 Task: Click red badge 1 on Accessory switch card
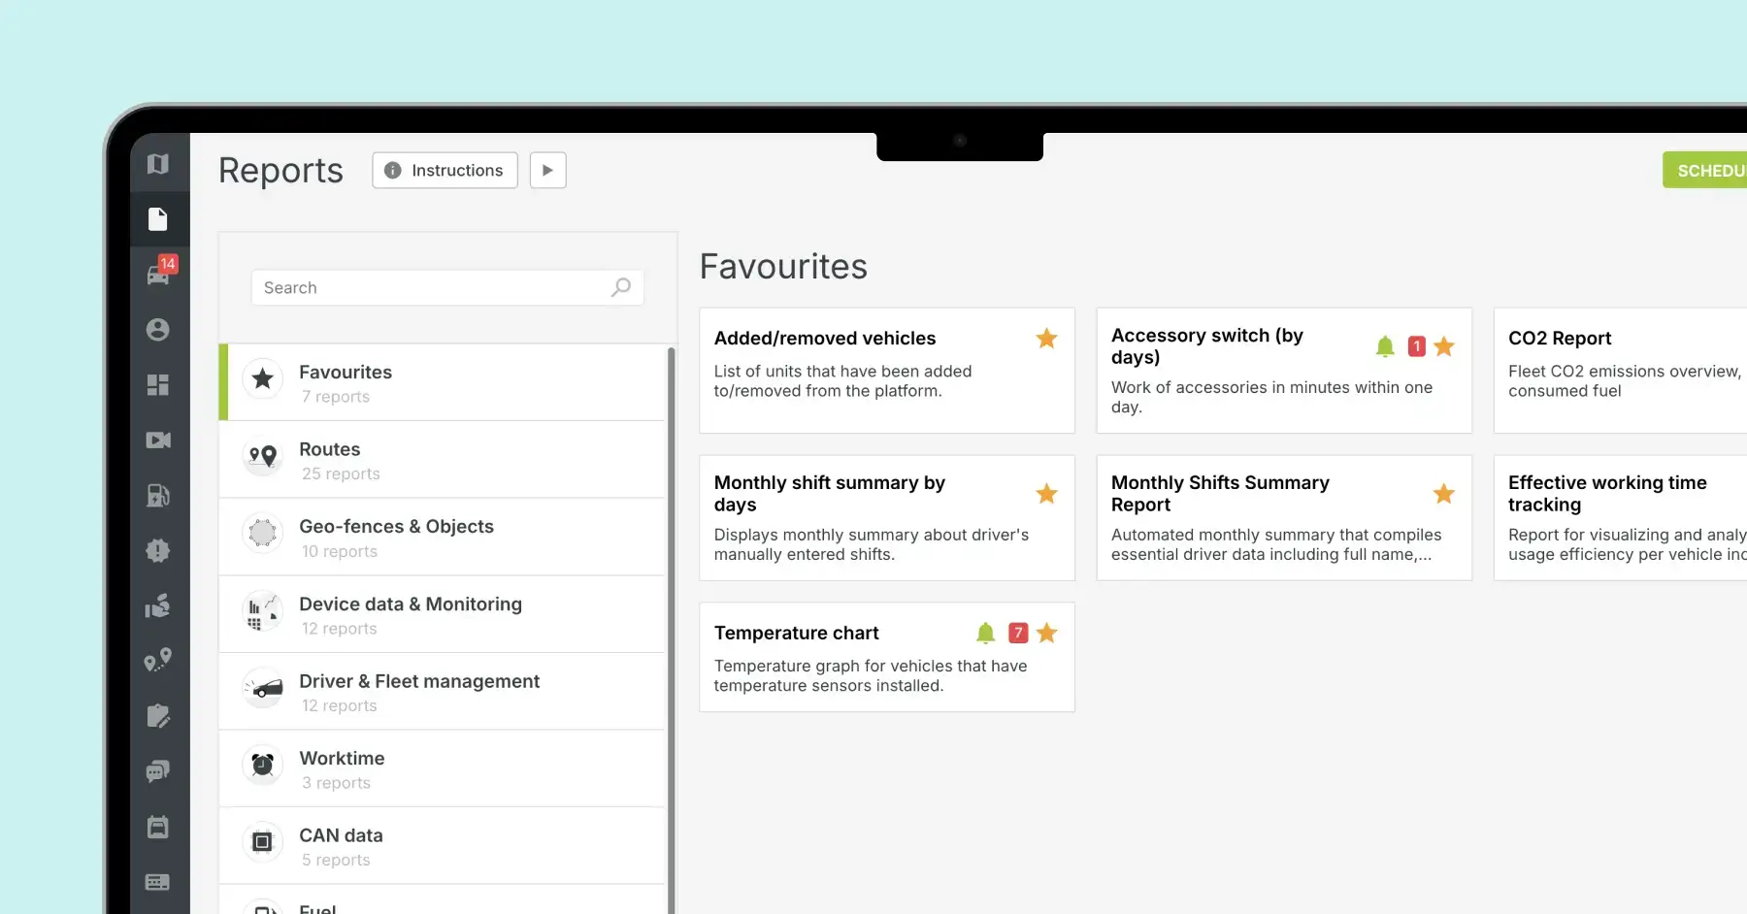[x=1417, y=346]
